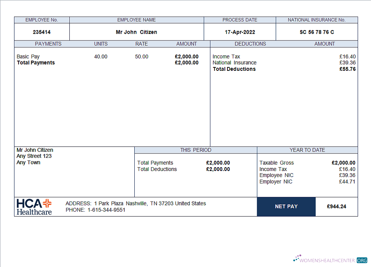This screenshot has height=267, width=371.
Task: Select the PAYMENTS column header
Action: tap(48, 44)
